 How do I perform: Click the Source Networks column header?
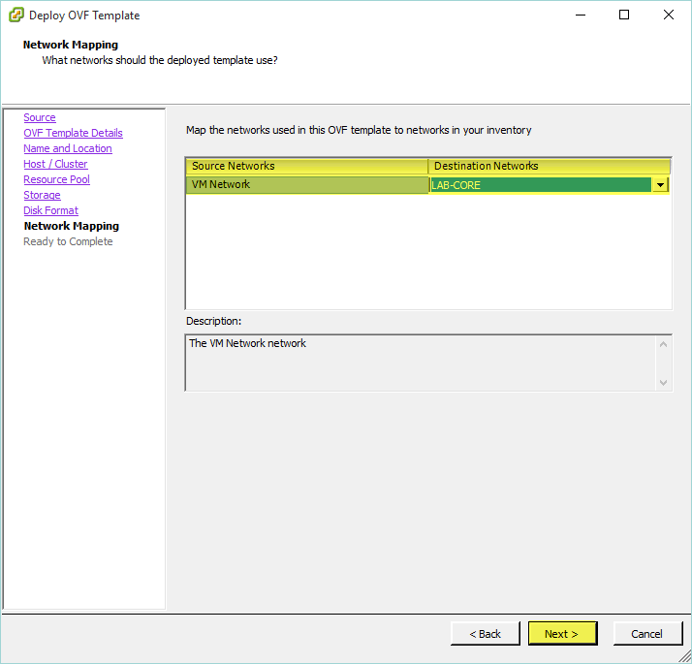(306, 166)
